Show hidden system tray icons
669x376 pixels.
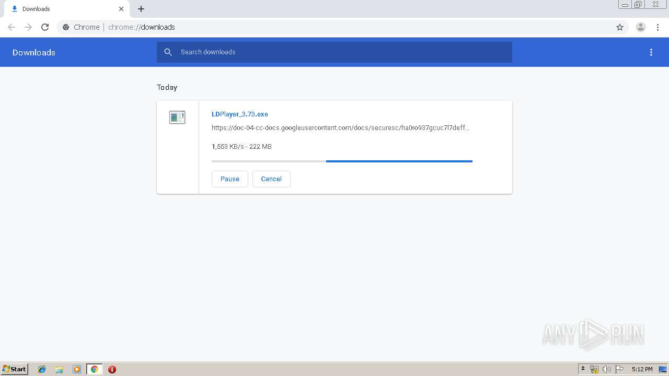583,369
